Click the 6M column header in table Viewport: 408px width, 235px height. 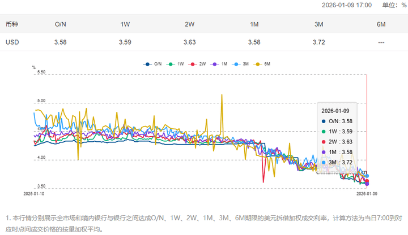point(381,24)
